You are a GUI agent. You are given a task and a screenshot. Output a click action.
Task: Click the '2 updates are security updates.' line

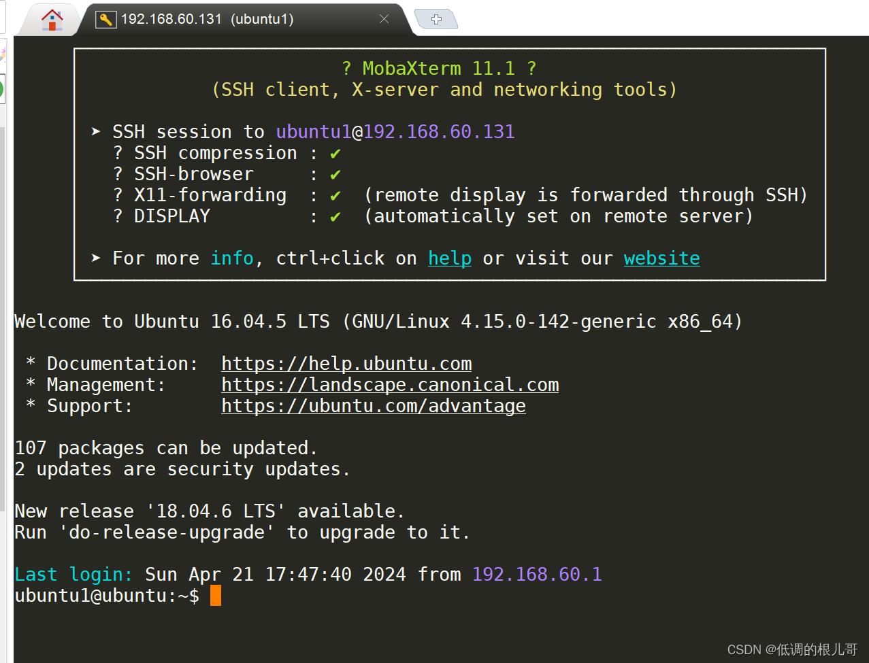[x=182, y=469]
